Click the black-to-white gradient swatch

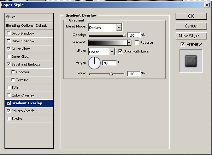pos(107,43)
